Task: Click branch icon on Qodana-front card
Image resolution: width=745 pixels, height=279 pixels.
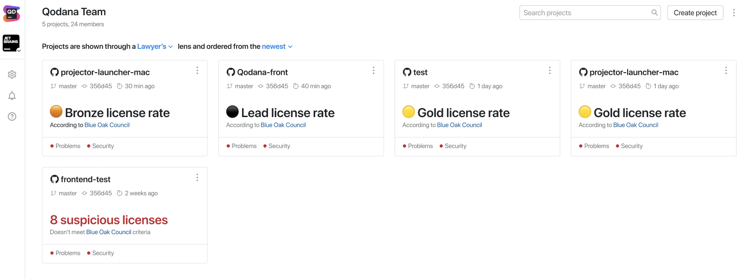Action: (230, 86)
